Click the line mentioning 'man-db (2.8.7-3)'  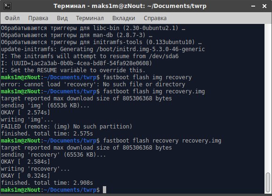[x=77, y=35]
